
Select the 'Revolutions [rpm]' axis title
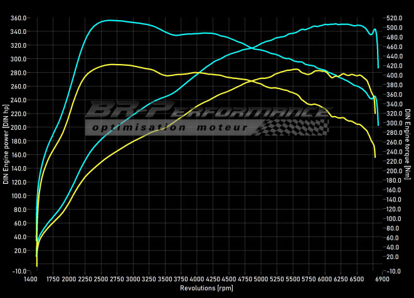(x=206, y=287)
